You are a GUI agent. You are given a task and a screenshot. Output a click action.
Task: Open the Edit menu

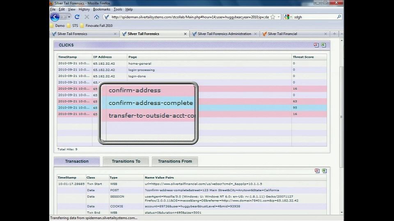(62, 9)
